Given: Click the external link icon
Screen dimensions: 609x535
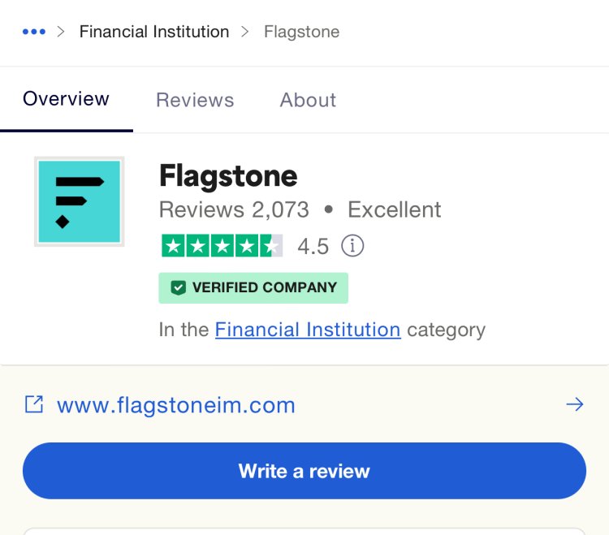Looking at the screenshot, I should (x=34, y=404).
